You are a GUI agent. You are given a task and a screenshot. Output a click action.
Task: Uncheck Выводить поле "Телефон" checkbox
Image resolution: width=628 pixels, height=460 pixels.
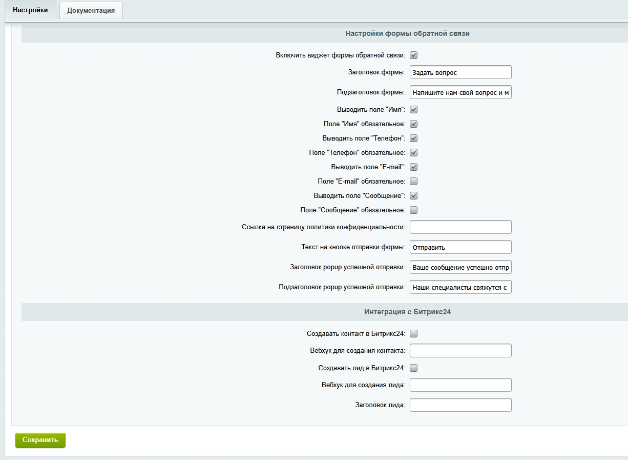click(414, 138)
